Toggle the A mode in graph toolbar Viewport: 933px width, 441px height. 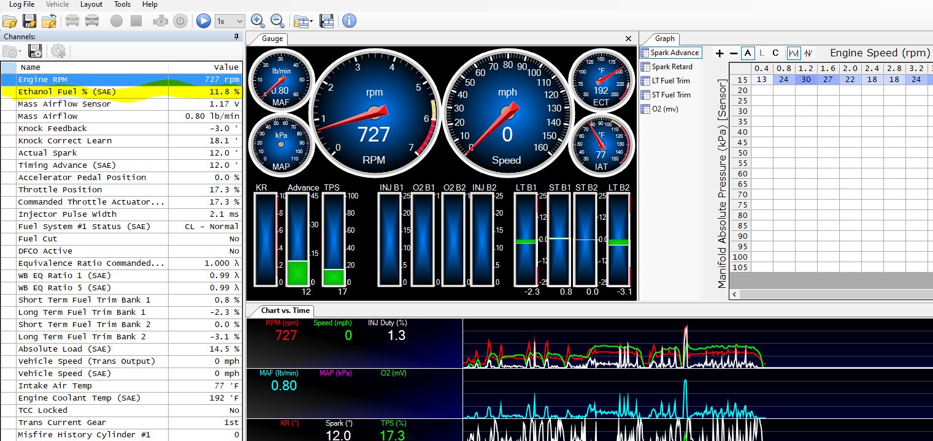[x=748, y=53]
